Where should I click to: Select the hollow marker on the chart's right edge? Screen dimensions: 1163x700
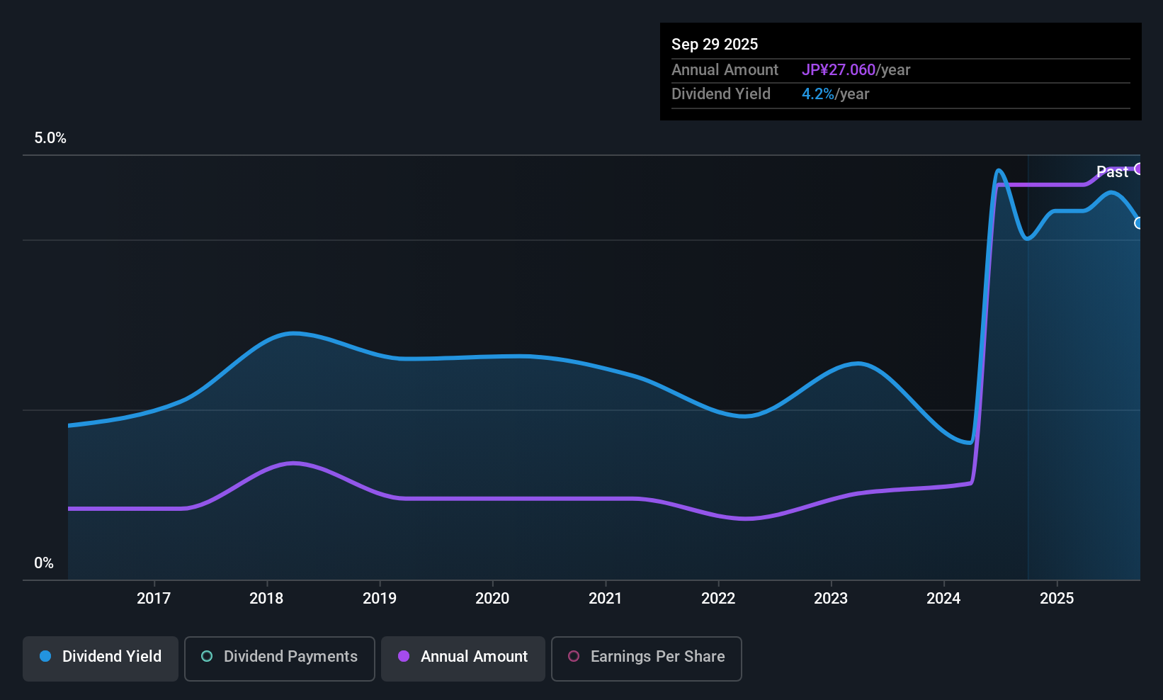tap(1139, 223)
